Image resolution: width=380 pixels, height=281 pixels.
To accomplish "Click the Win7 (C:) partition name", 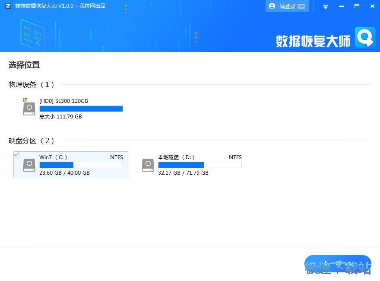I will [53, 157].
